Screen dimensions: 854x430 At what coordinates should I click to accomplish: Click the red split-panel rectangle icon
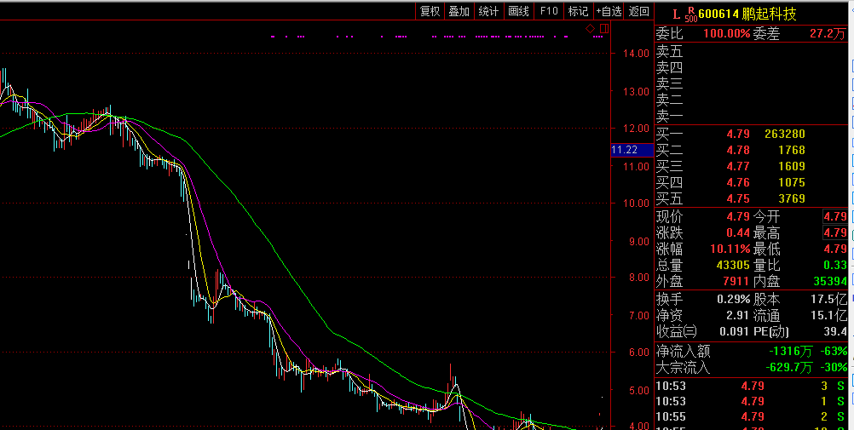coord(604,28)
